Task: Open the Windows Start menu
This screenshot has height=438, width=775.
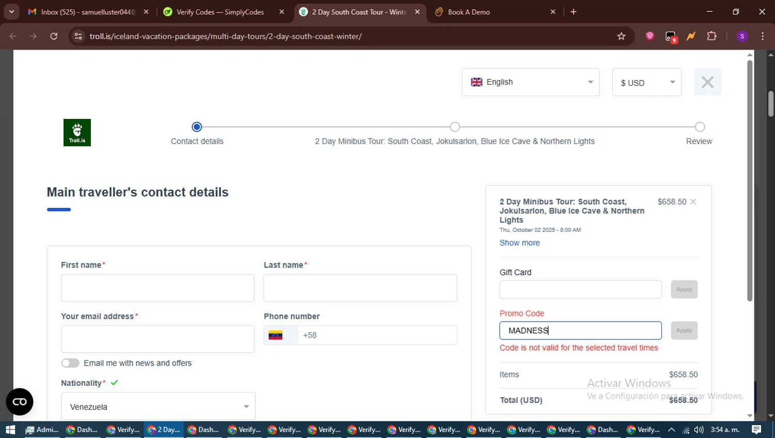Action: pos(10,430)
